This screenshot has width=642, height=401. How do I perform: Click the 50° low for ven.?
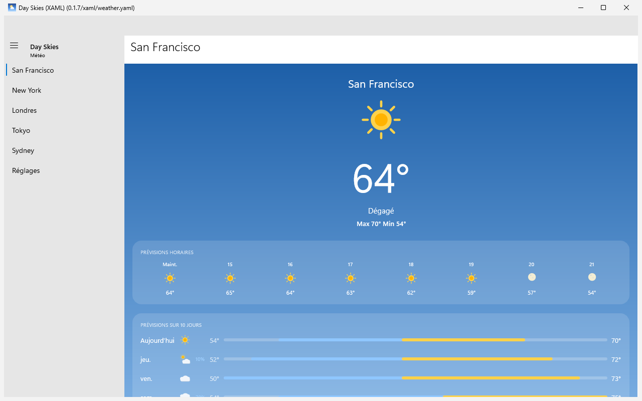tap(215, 378)
